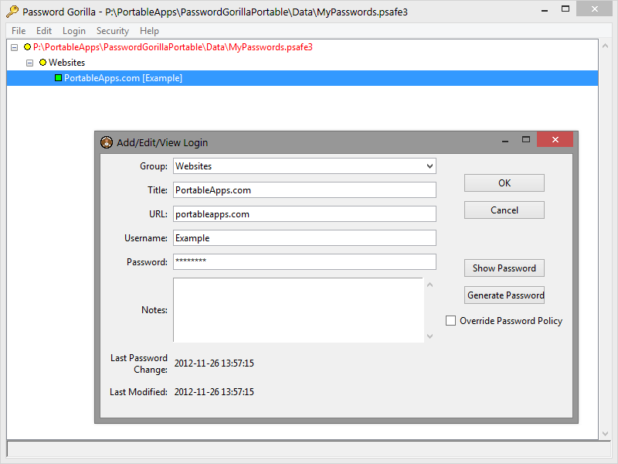Click the gorilla icon in the dialog title
The height and width of the screenshot is (464, 618).
(x=107, y=142)
